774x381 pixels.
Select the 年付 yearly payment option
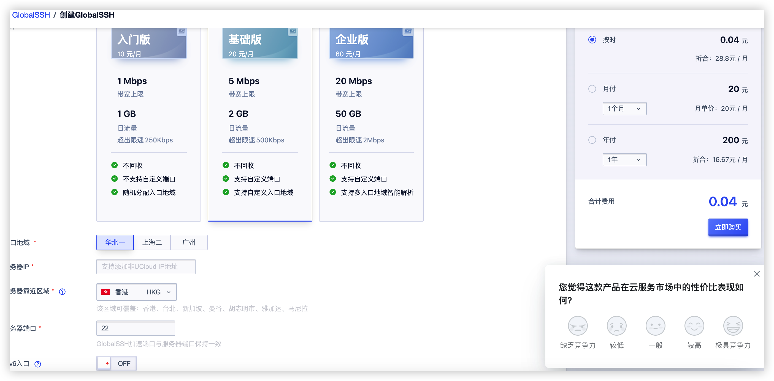(592, 140)
